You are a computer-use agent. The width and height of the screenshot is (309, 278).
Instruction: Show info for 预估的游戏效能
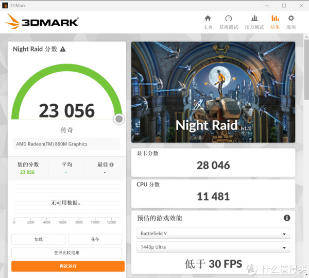[x=286, y=218]
